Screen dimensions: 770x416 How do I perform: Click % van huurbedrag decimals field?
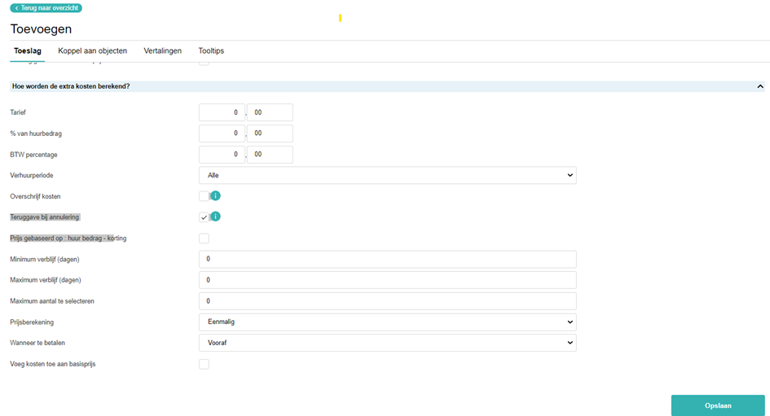pos(270,134)
